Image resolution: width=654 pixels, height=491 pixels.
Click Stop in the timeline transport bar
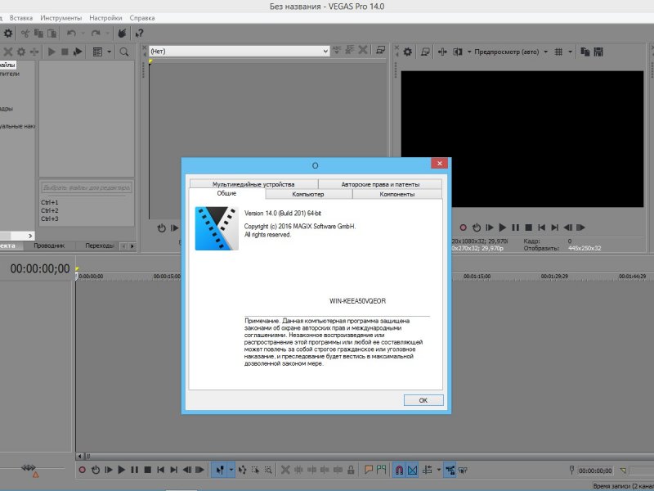click(148, 470)
